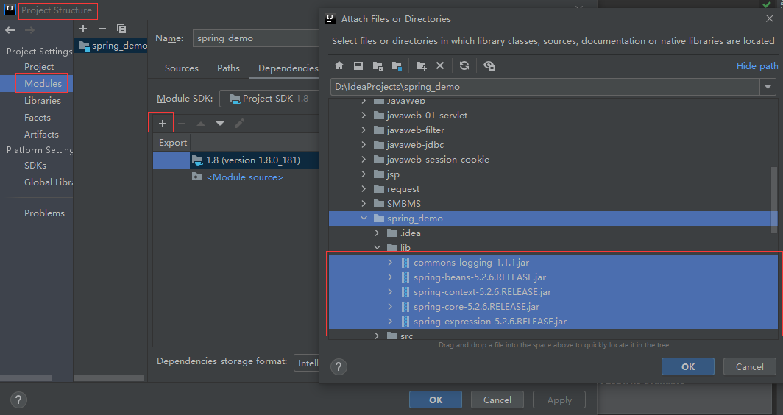The height and width of the screenshot is (415, 783).
Task: Open Project under Project Settings
Action: coord(39,66)
